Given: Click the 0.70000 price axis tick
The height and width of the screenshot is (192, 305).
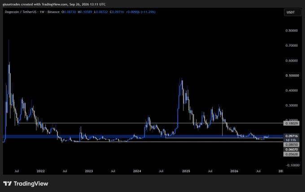Looking at the screenshot, I should (x=292, y=45).
